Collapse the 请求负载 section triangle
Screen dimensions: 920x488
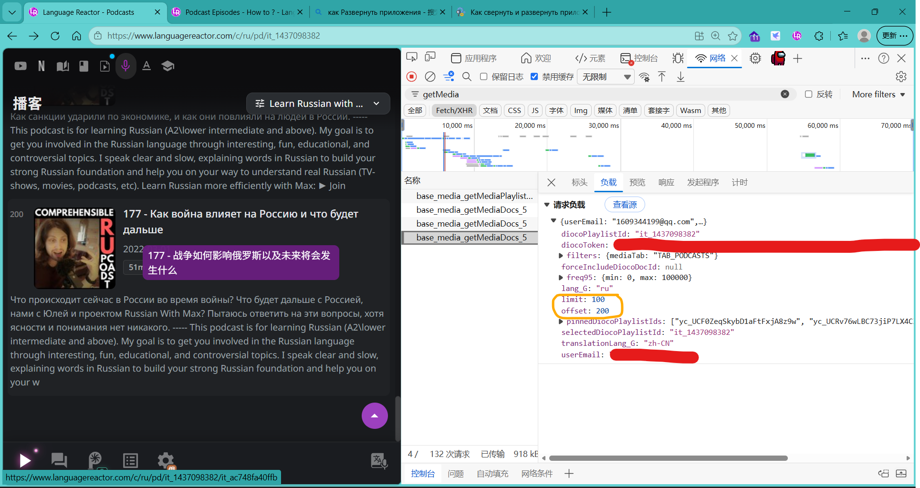[x=547, y=205]
